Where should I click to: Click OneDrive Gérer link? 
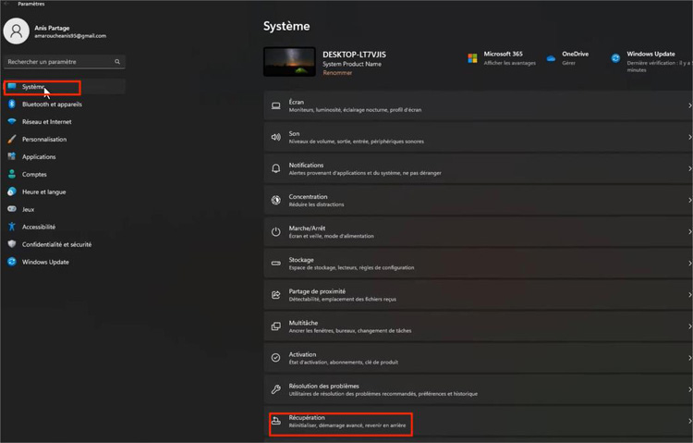pos(568,63)
